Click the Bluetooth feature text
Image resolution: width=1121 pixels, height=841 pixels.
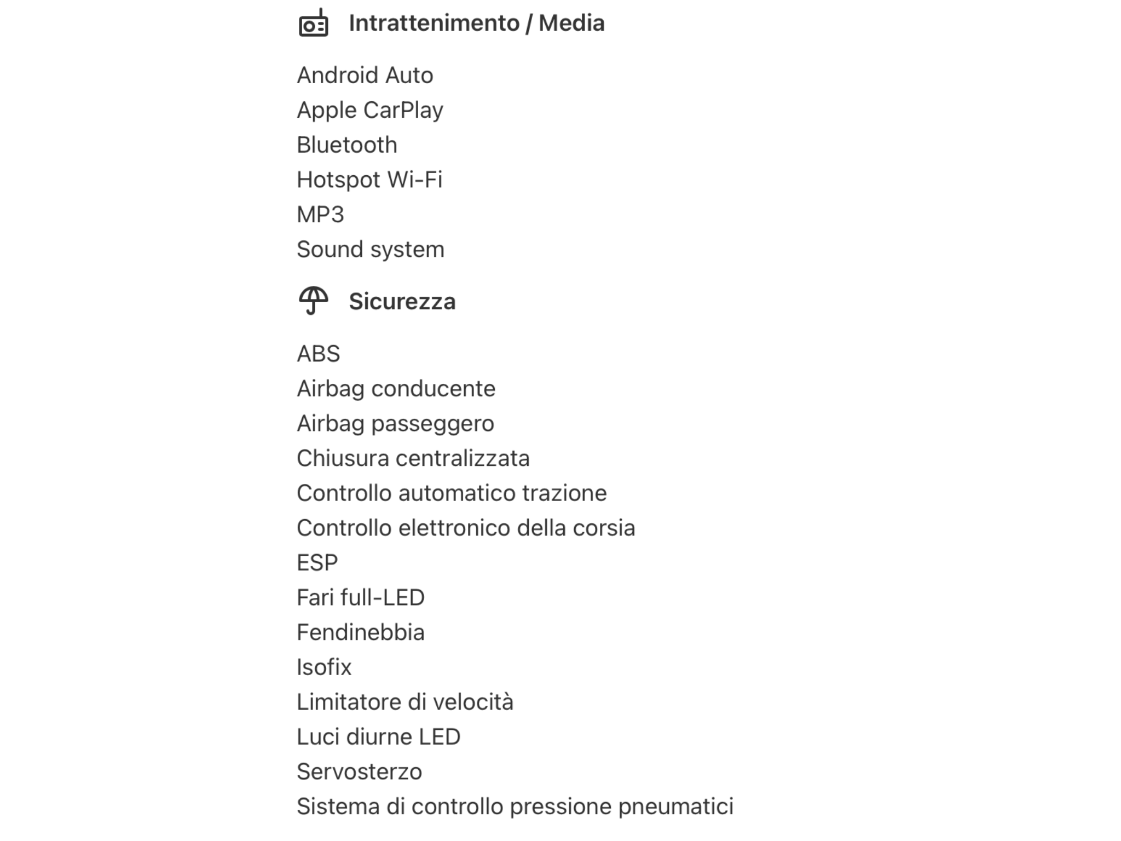pyautogui.click(x=346, y=145)
